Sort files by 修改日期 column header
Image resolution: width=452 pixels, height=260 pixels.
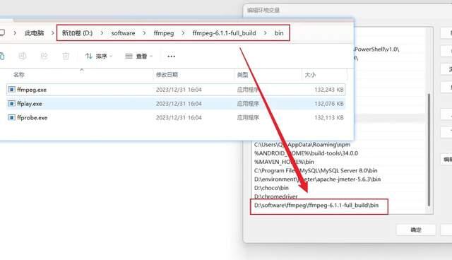[167, 75]
